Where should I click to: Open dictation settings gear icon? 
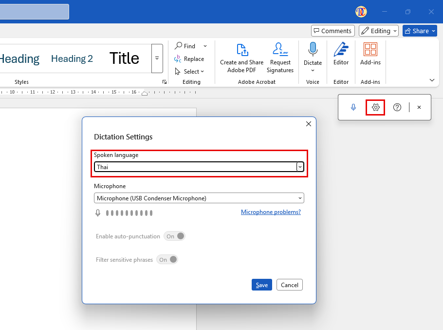tap(375, 107)
